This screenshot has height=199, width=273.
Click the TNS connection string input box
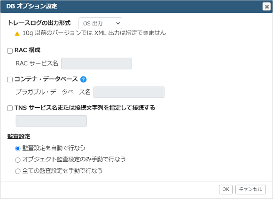pyautogui.click(x=51, y=121)
